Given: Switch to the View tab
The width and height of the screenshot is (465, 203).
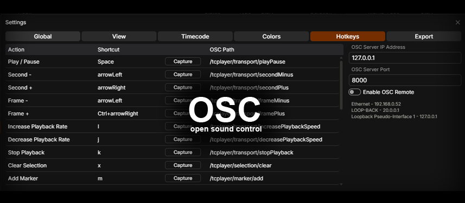Looking at the screenshot, I should pos(119,36).
